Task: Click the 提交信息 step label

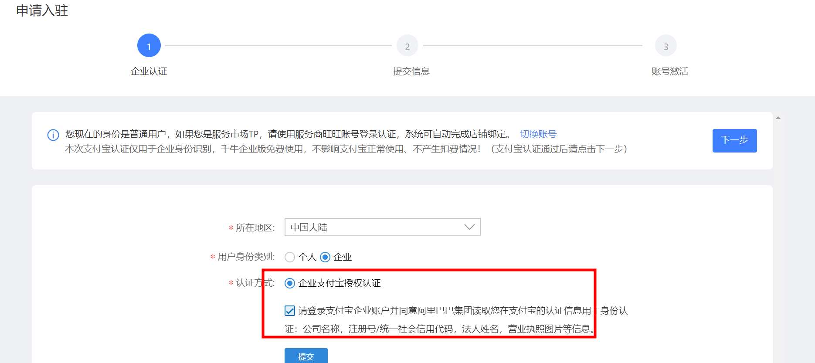Action: pyautogui.click(x=411, y=71)
